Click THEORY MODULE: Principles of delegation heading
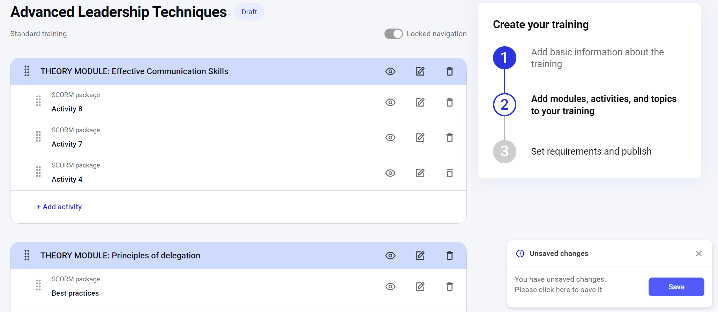This screenshot has width=718, height=312. 120,256
